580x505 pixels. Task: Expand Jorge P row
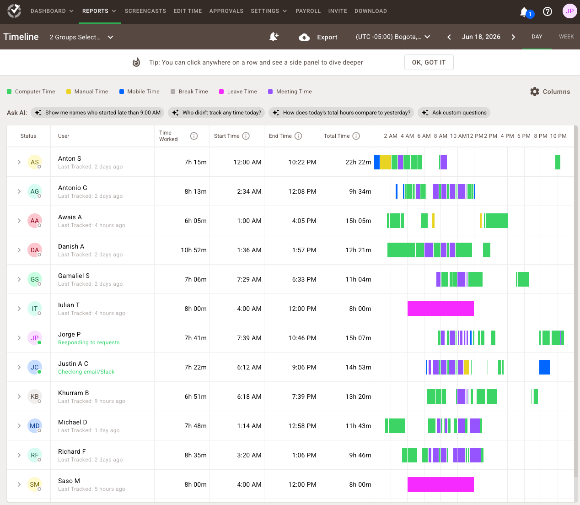coord(19,338)
